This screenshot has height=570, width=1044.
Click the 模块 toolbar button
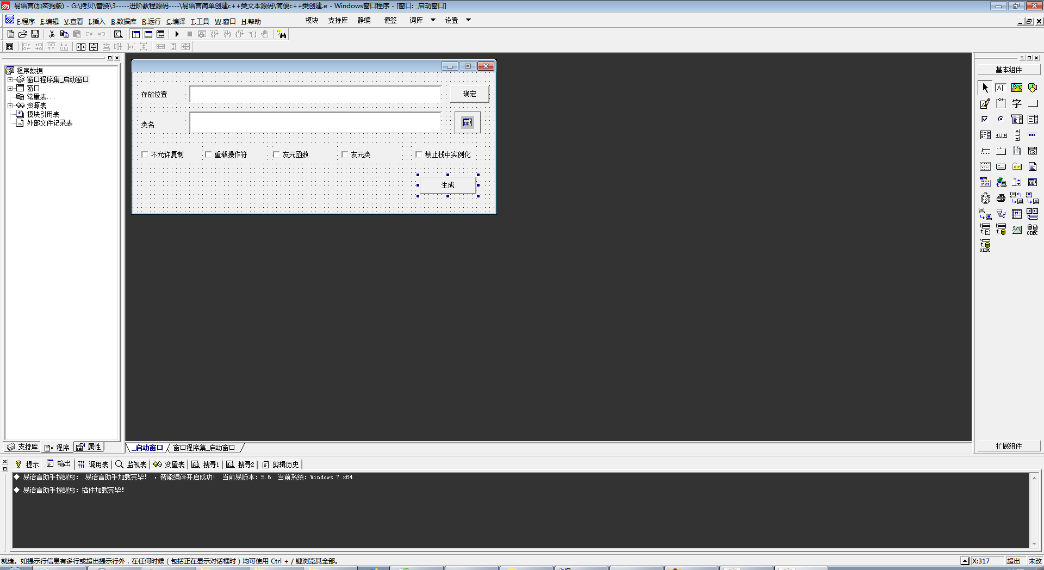[312, 20]
